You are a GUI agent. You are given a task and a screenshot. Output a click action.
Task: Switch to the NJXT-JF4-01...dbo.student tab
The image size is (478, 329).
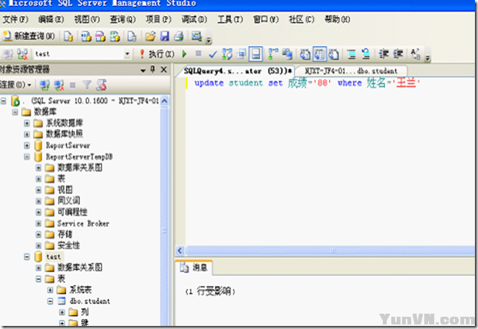351,71
